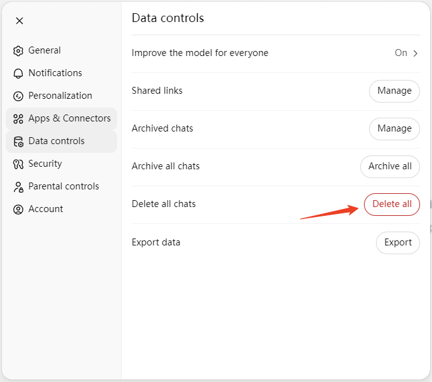
Task: Click the General gear icon
Action: (x=18, y=51)
